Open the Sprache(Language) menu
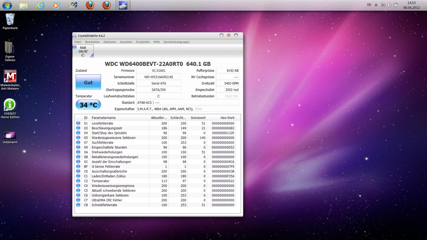 pos(177,42)
